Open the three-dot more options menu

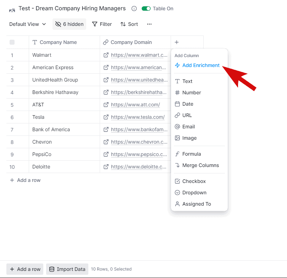[x=149, y=24]
